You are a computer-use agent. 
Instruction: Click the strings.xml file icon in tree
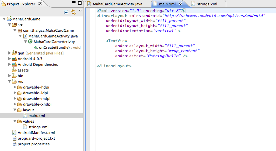click(25, 127)
